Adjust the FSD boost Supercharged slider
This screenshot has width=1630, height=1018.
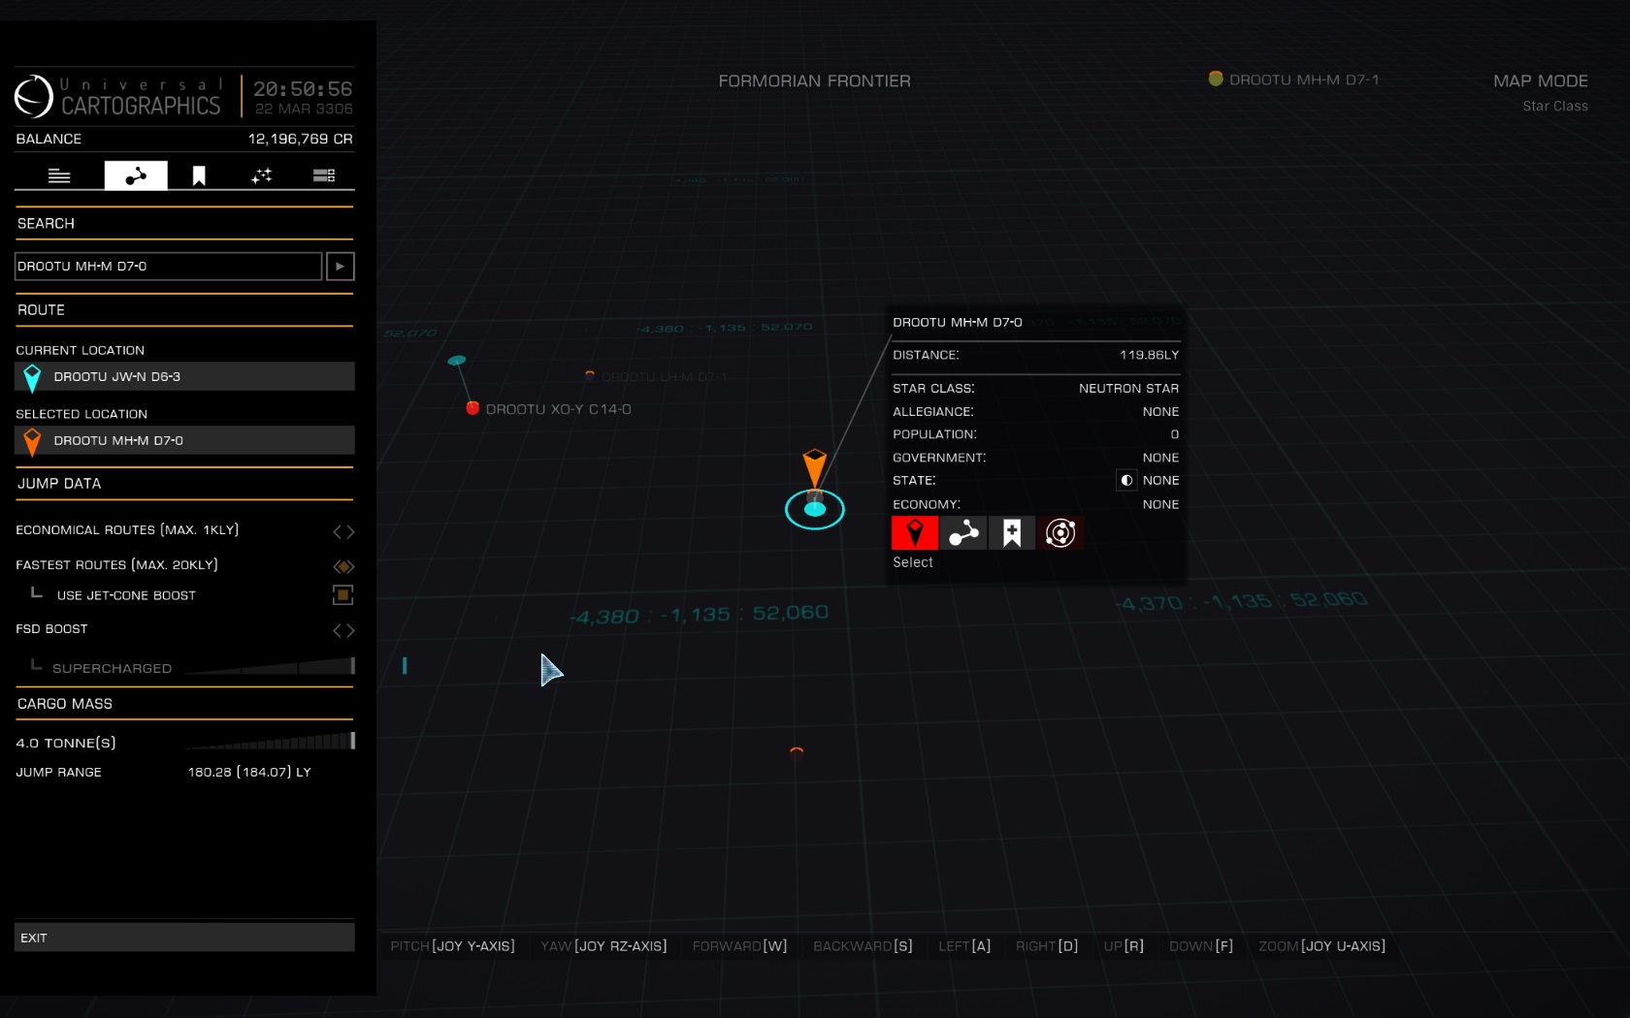click(269, 666)
